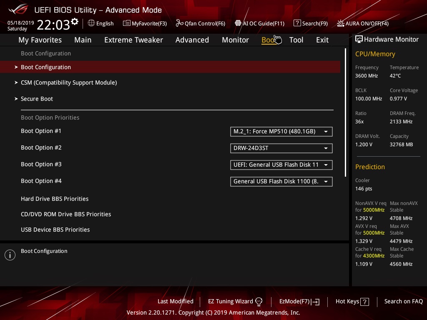Image resolution: width=427 pixels, height=320 pixels.
Task: Click Boot Option #4 label
Action: 41,181
